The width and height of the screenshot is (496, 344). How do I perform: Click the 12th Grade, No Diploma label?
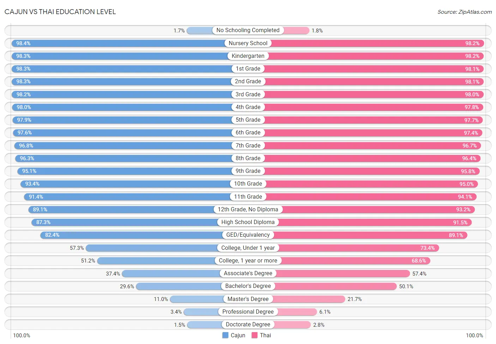pos(248,209)
